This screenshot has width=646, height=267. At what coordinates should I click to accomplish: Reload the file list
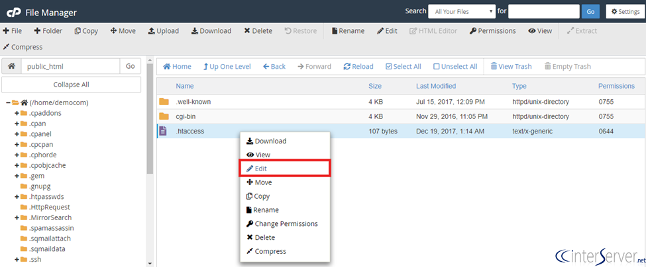[358, 67]
